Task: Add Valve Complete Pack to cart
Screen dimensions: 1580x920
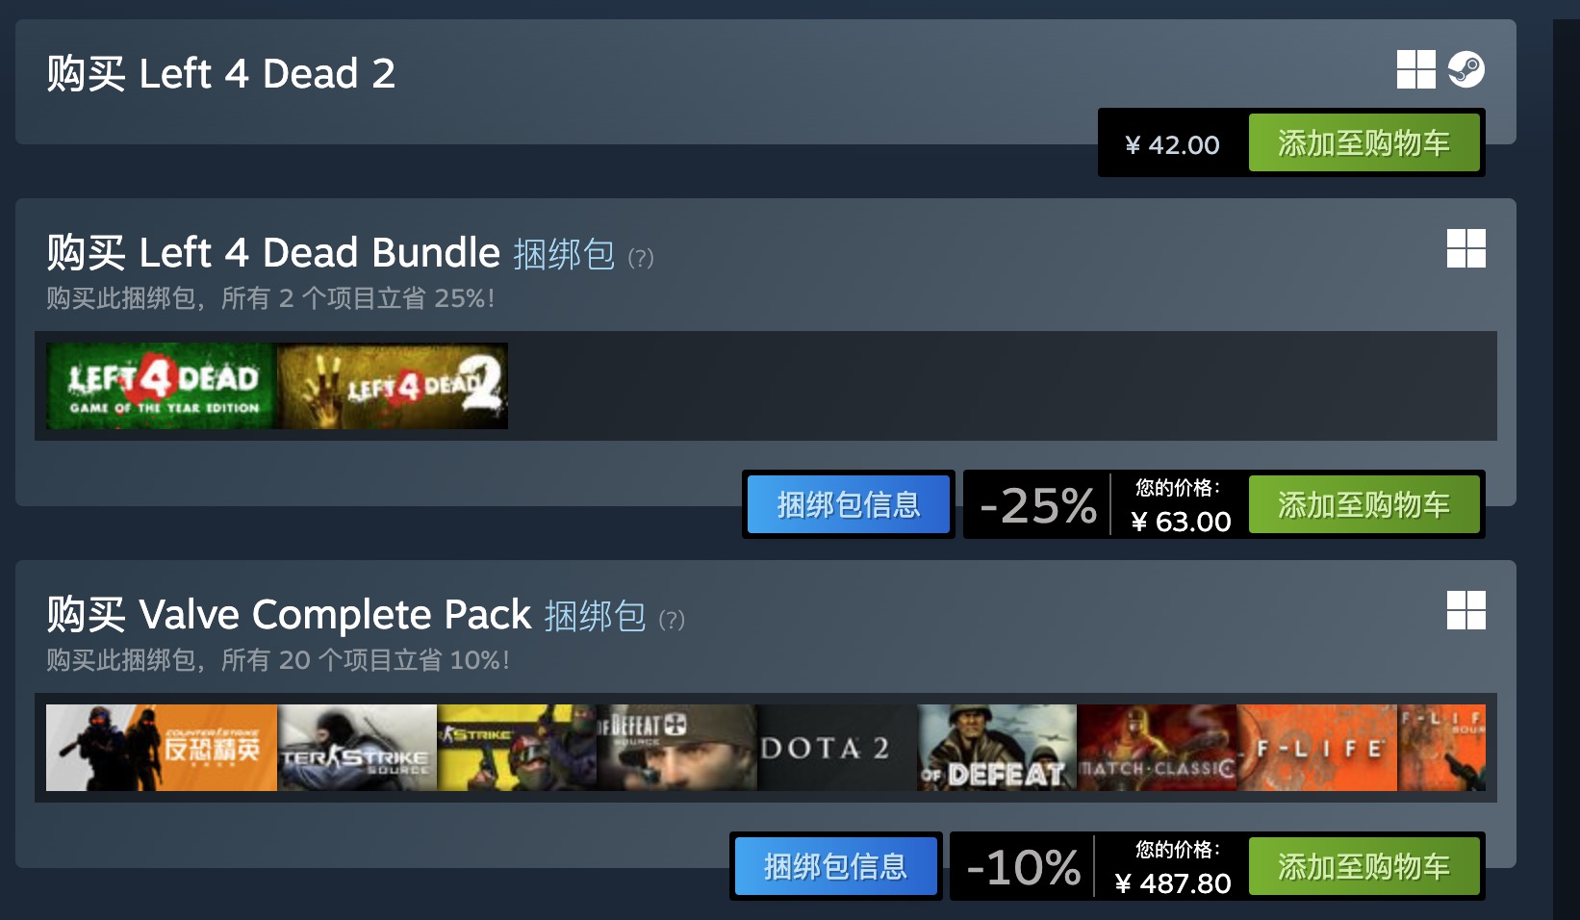Action: click(x=1363, y=867)
